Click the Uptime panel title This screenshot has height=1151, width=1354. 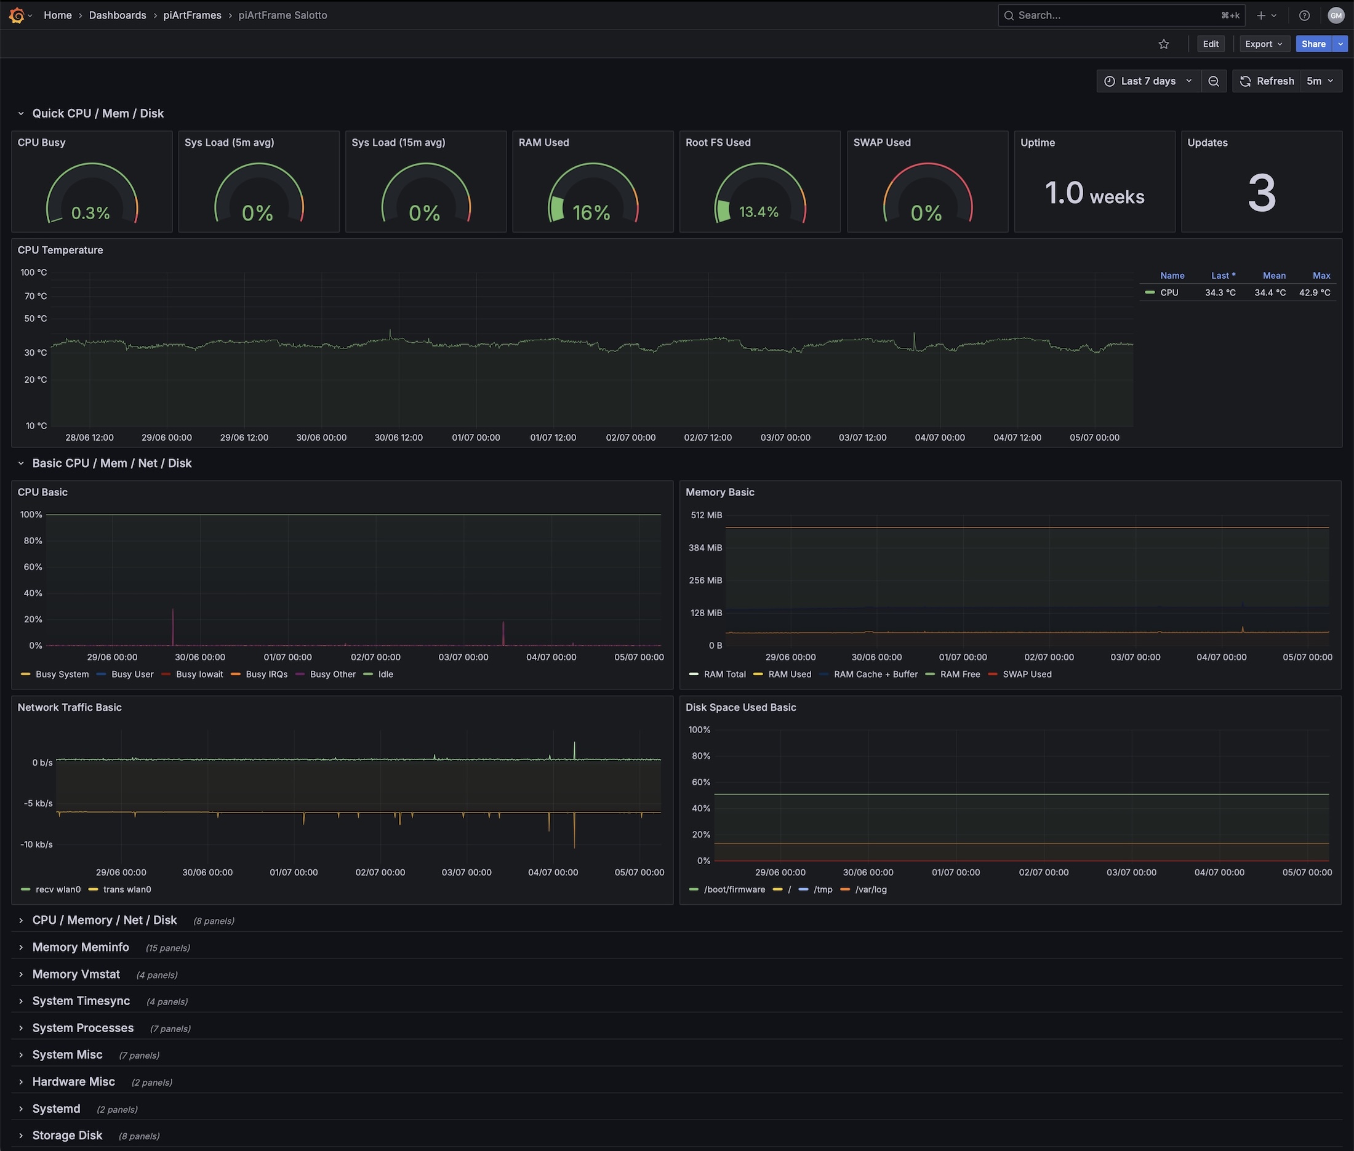[1038, 142]
